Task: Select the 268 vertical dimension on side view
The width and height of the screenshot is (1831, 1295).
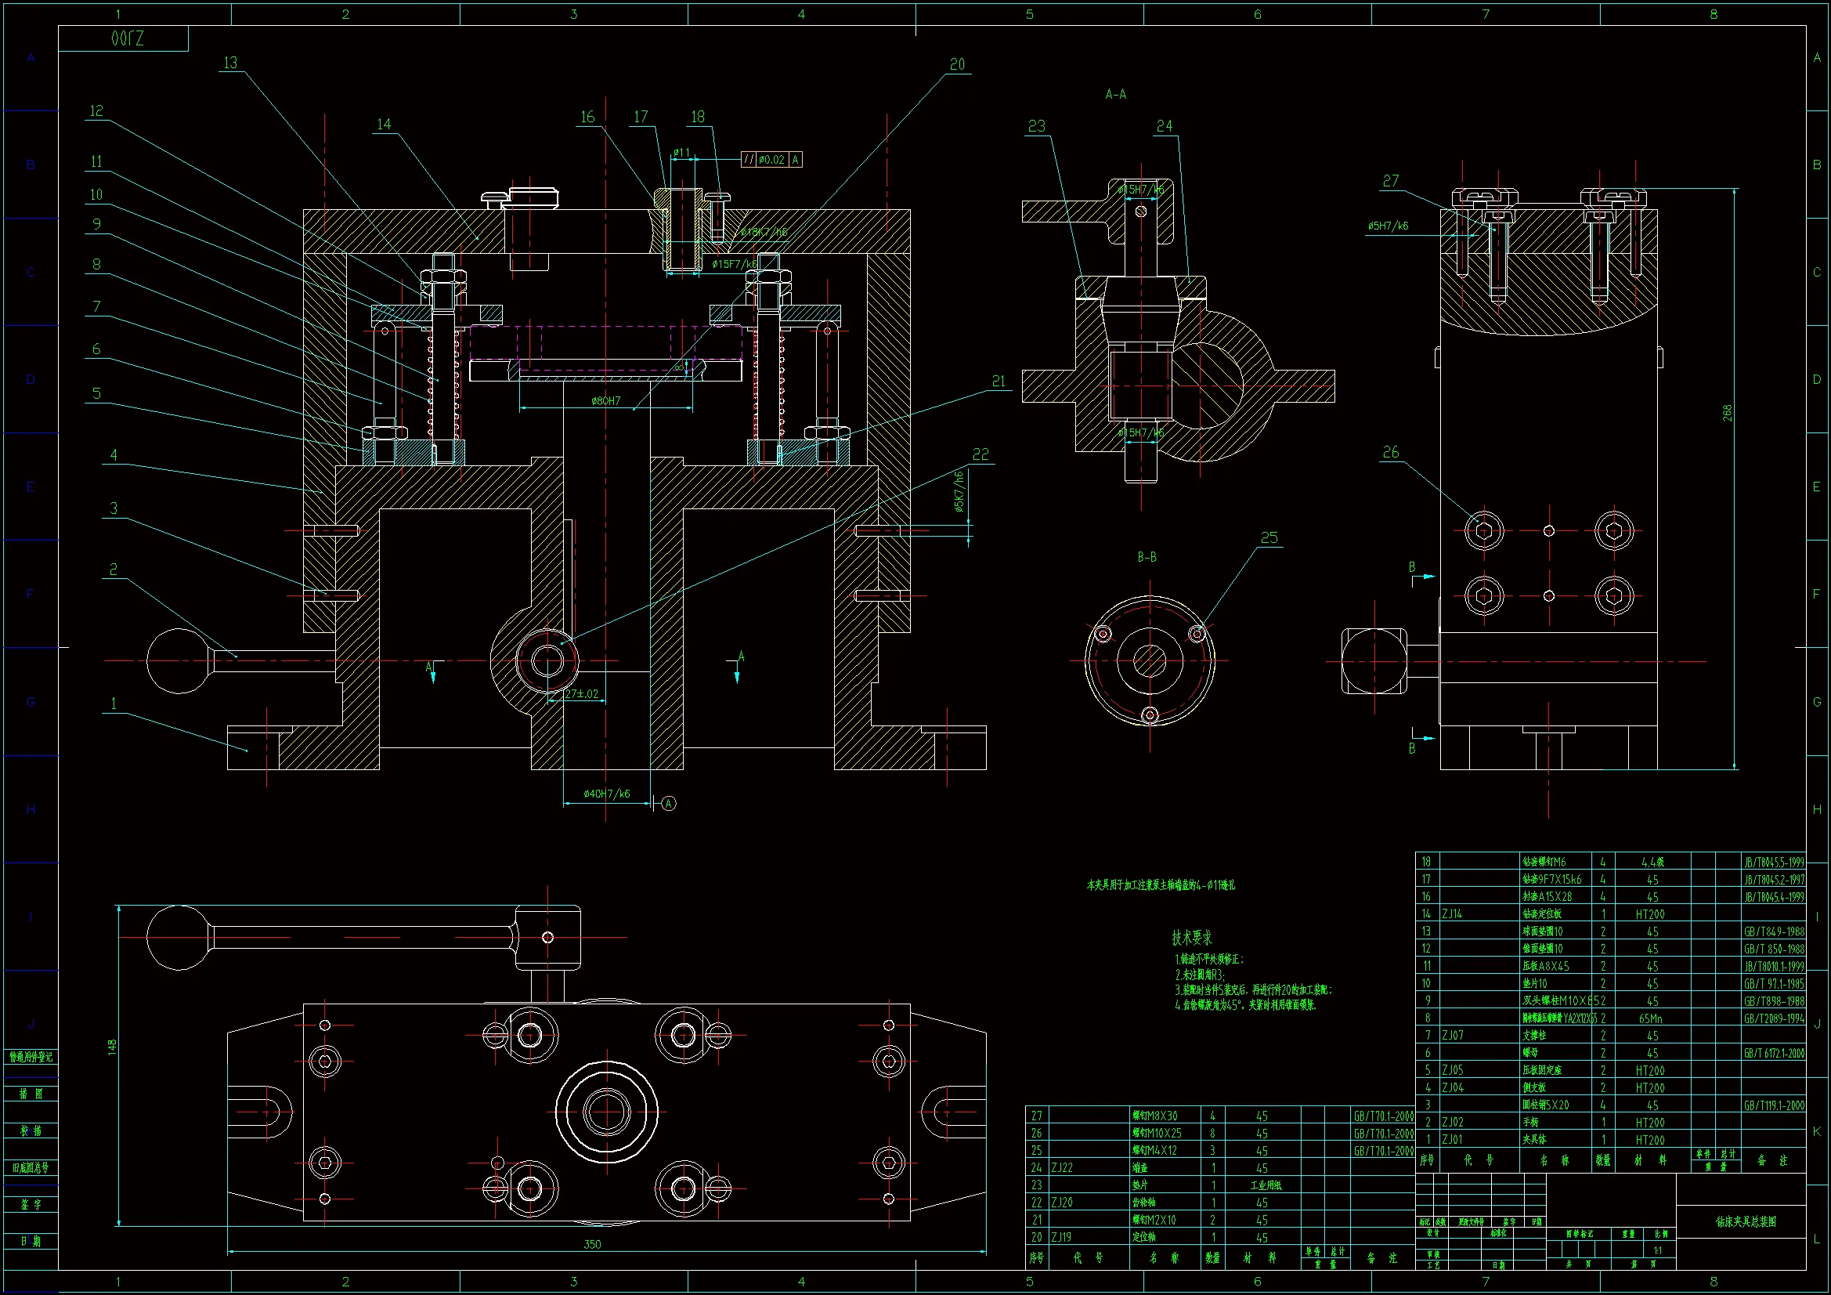Action: tap(1728, 414)
